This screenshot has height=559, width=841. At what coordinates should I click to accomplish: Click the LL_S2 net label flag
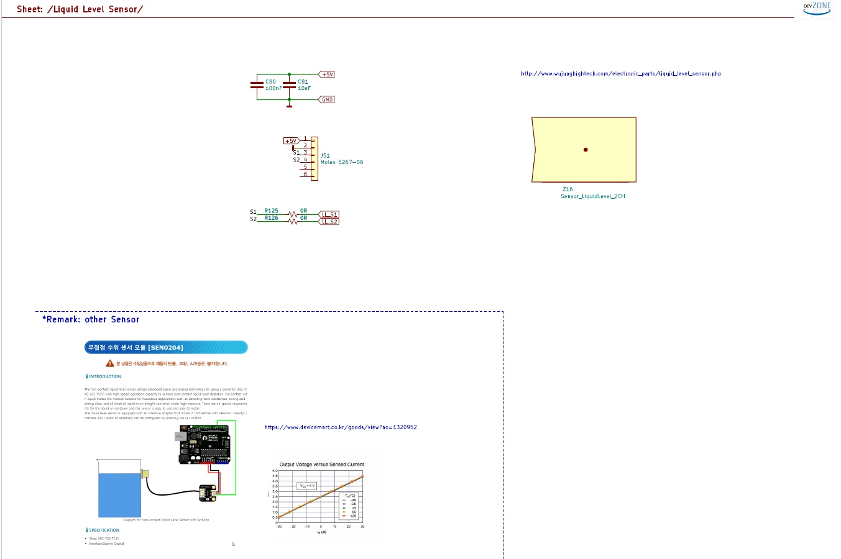point(329,222)
